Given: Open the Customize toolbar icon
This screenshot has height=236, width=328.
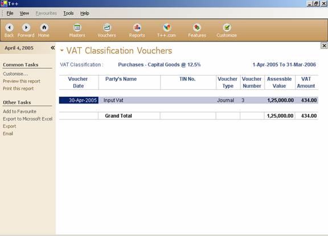Looking at the screenshot, I should tap(227, 27).
